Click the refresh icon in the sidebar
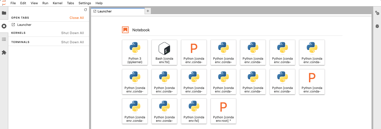Image resolution: width=381 pixels, height=129 pixels. pyautogui.click(x=86, y=10)
